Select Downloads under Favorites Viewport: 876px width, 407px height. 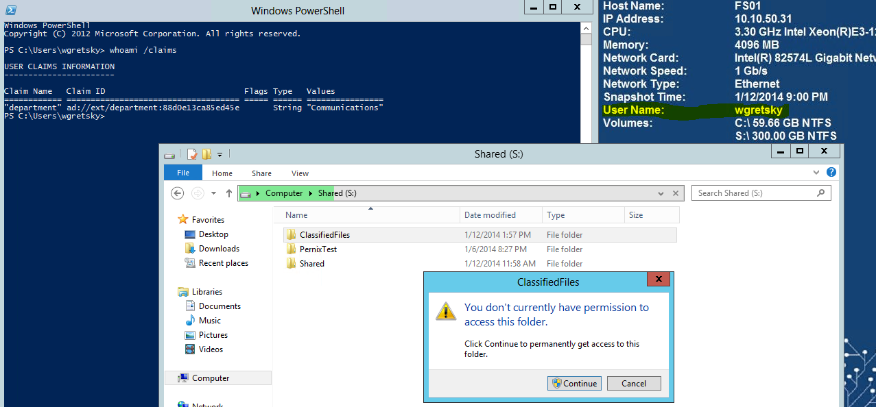pos(219,249)
